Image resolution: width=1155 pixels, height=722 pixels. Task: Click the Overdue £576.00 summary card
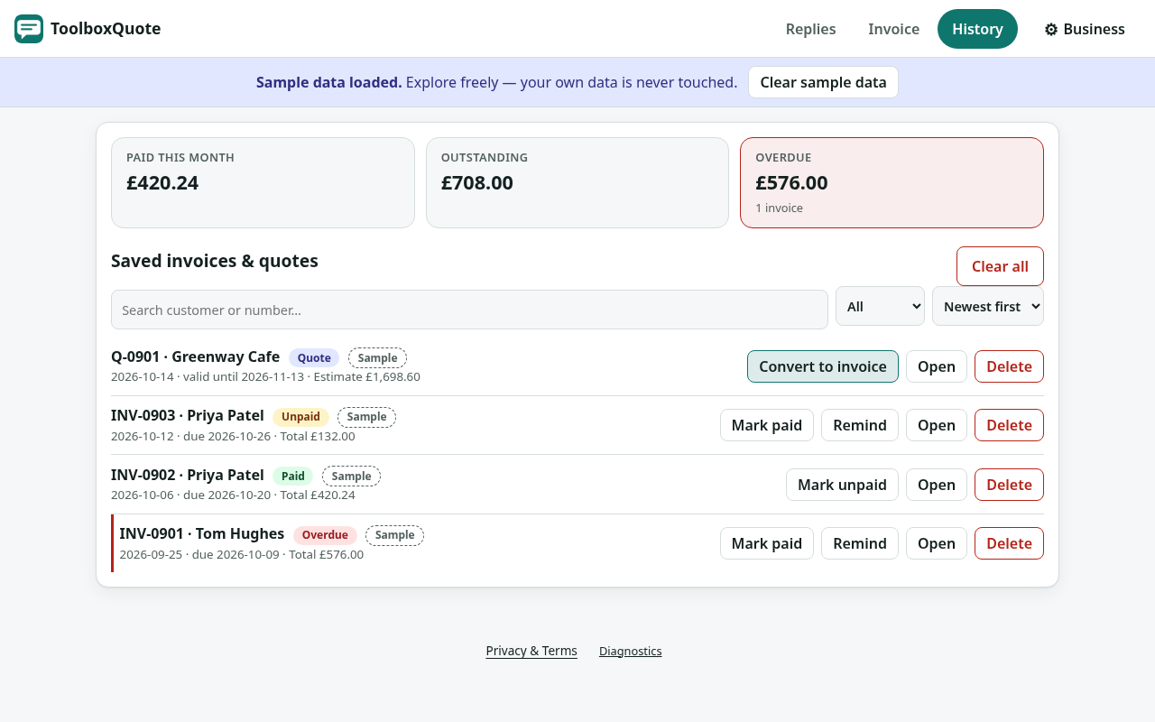point(892,182)
